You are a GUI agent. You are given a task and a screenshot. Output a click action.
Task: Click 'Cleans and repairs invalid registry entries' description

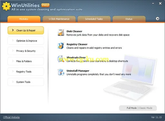pyautogui.click(x=94, y=48)
